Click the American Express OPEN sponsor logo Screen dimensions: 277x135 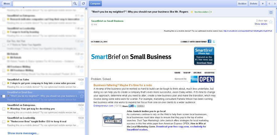point(203,79)
